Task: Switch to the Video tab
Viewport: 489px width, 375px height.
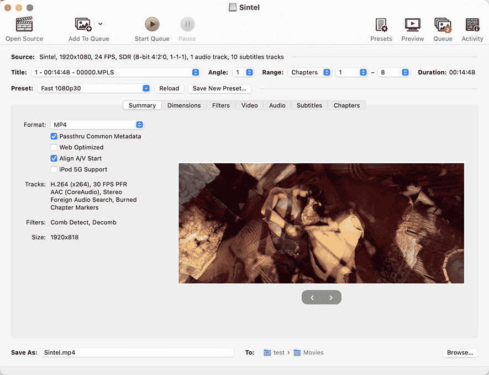Action: (x=249, y=105)
